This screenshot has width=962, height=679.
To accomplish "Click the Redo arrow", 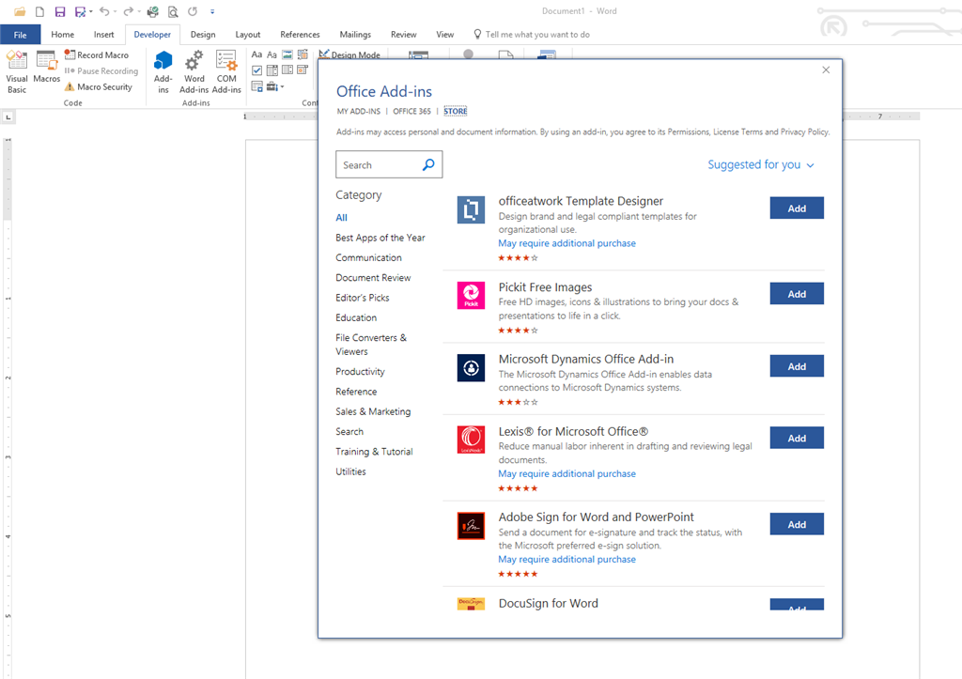I will coord(128,11).
